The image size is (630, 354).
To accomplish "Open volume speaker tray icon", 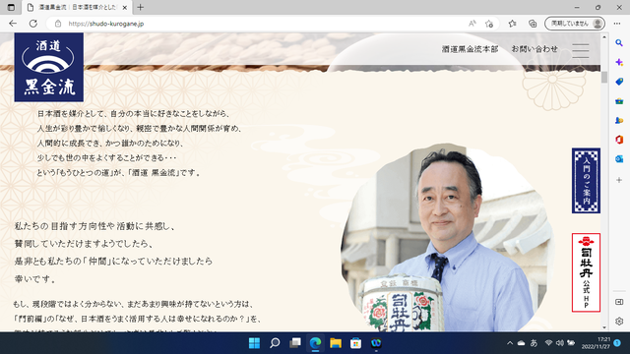I will click(560, 343).
